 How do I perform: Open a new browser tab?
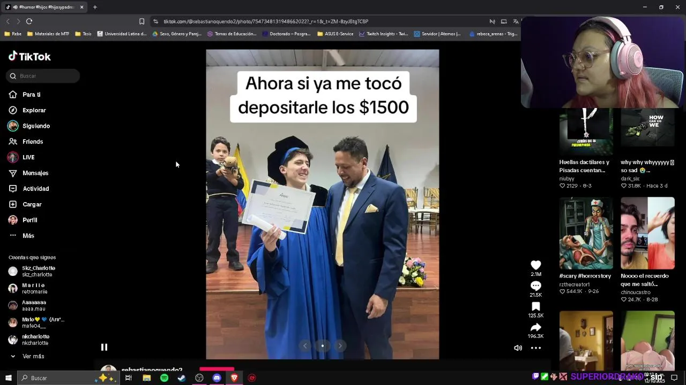click(x=95, y=7)
